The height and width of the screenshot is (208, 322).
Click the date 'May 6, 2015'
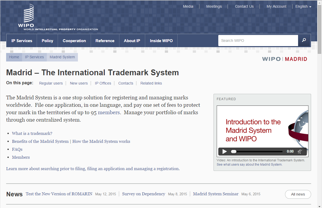point(251,194)
